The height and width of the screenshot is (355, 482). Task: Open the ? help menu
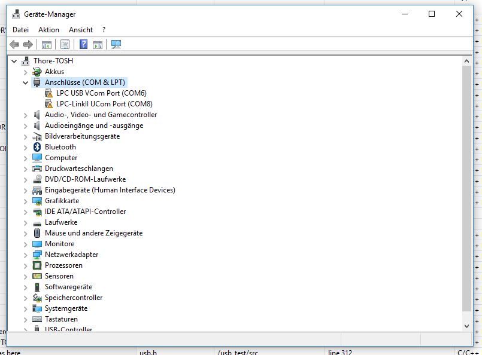point(104,30)
